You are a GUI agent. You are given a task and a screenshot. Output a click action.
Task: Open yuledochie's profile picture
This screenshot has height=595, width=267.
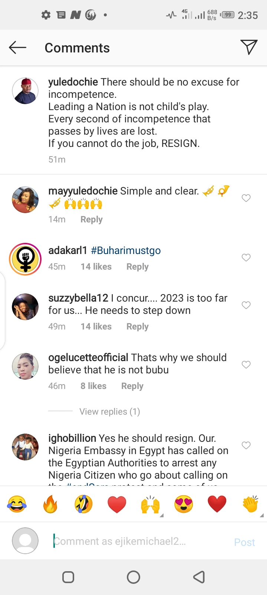pyautogui.click(x=25, y=91)
